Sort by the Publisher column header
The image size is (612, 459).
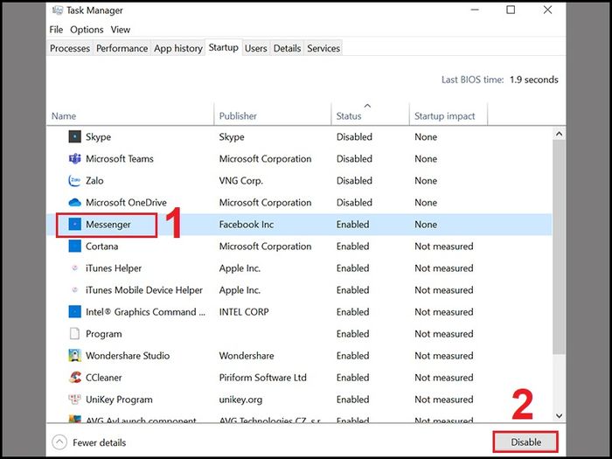coord(273,115)
